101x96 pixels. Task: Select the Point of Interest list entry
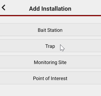pos(50,78)
